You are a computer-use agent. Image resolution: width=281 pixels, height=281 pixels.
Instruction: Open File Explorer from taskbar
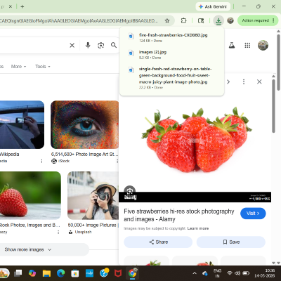[46, 273]
